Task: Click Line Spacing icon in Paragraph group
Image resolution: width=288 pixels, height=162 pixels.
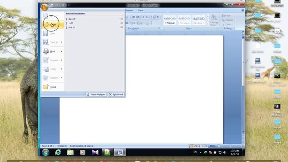Action: [134, 23]
